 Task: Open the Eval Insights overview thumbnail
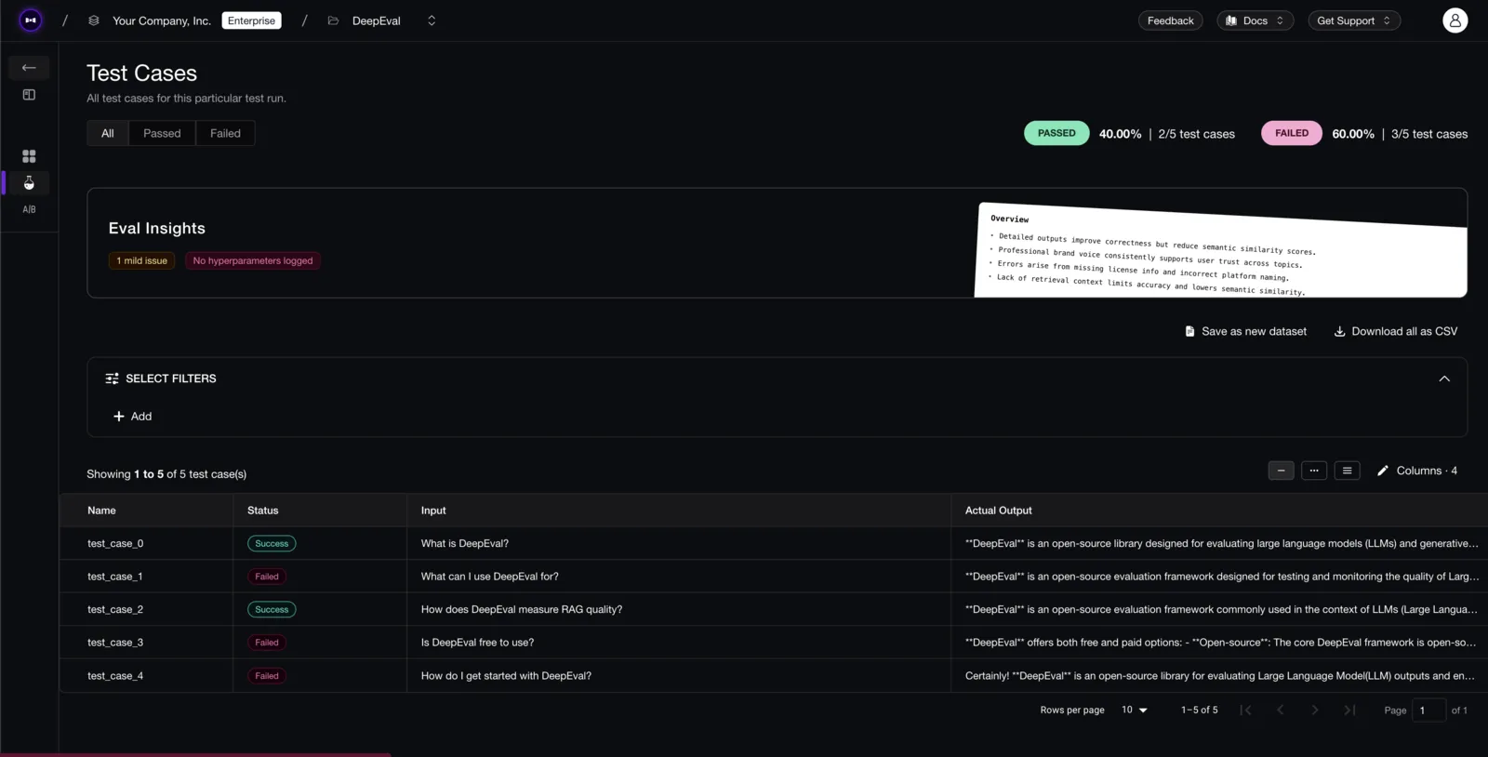coord(1220,250)
